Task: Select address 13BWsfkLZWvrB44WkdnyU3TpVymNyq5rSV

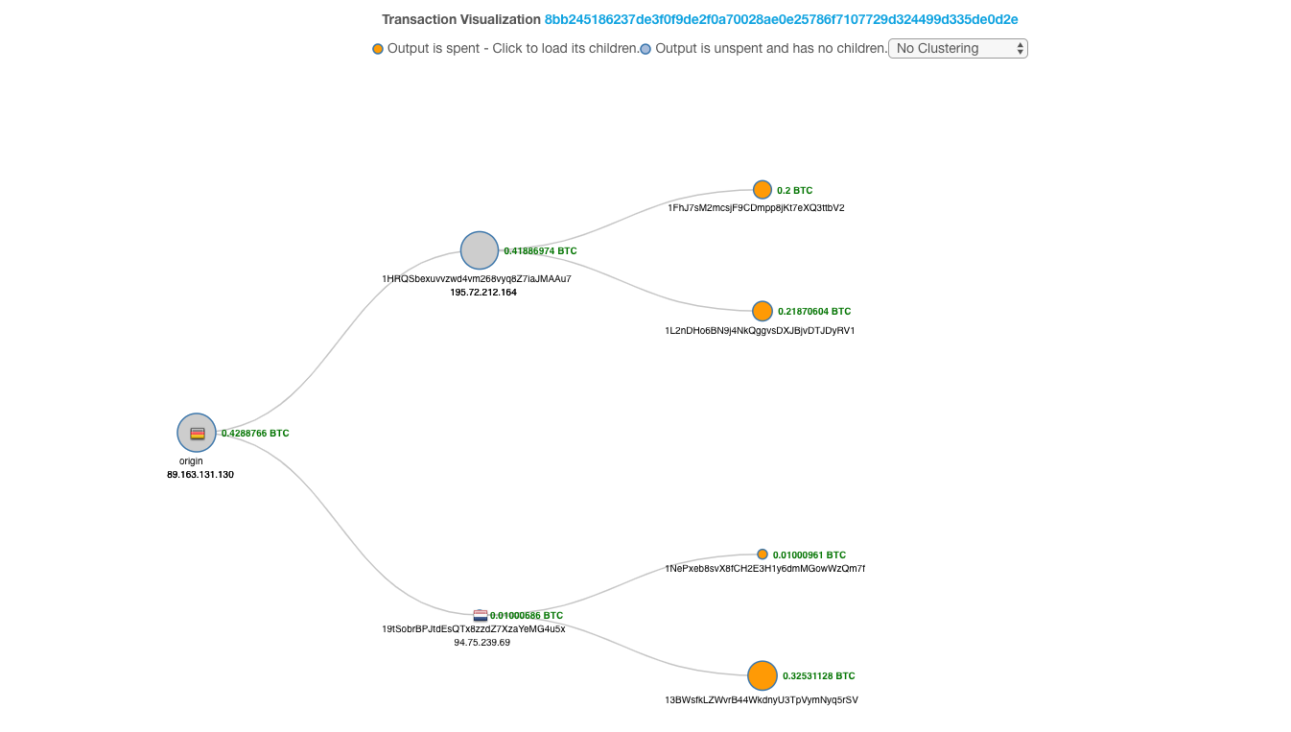Action: coord(762,699)
